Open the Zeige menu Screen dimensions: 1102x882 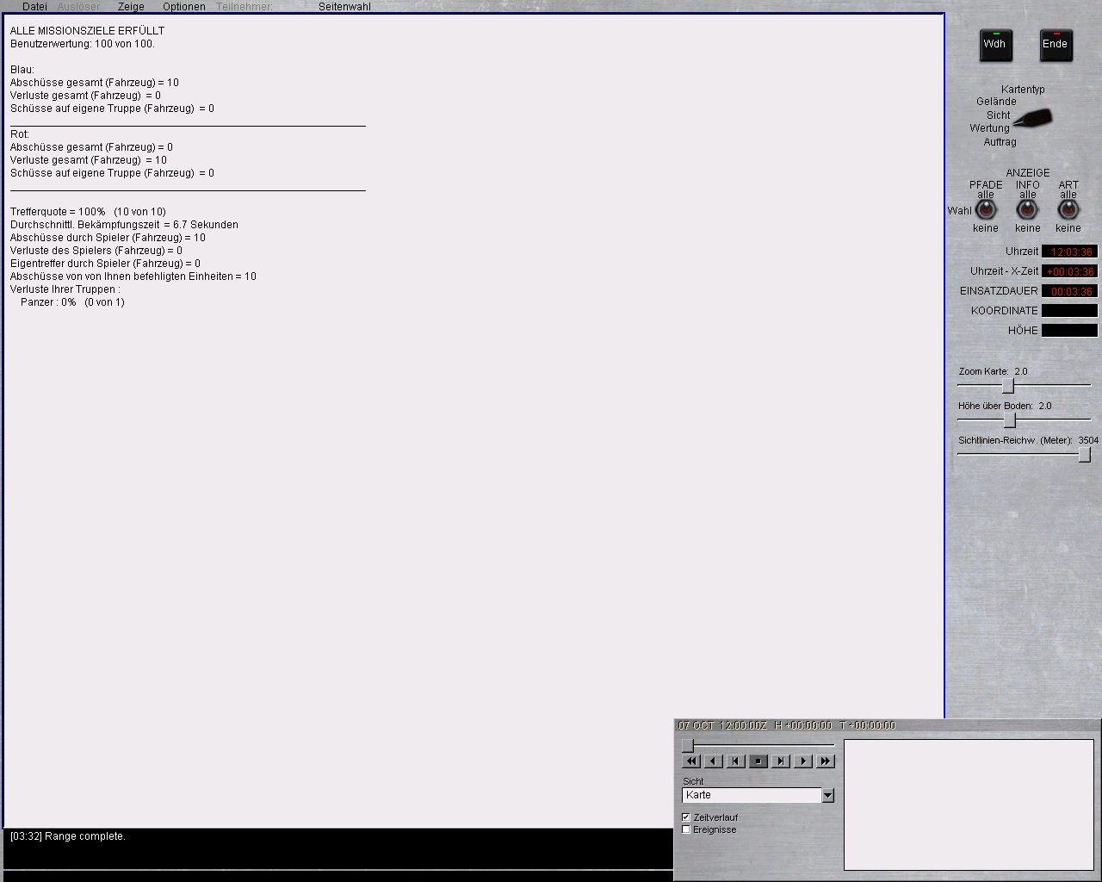coord(131,7)
